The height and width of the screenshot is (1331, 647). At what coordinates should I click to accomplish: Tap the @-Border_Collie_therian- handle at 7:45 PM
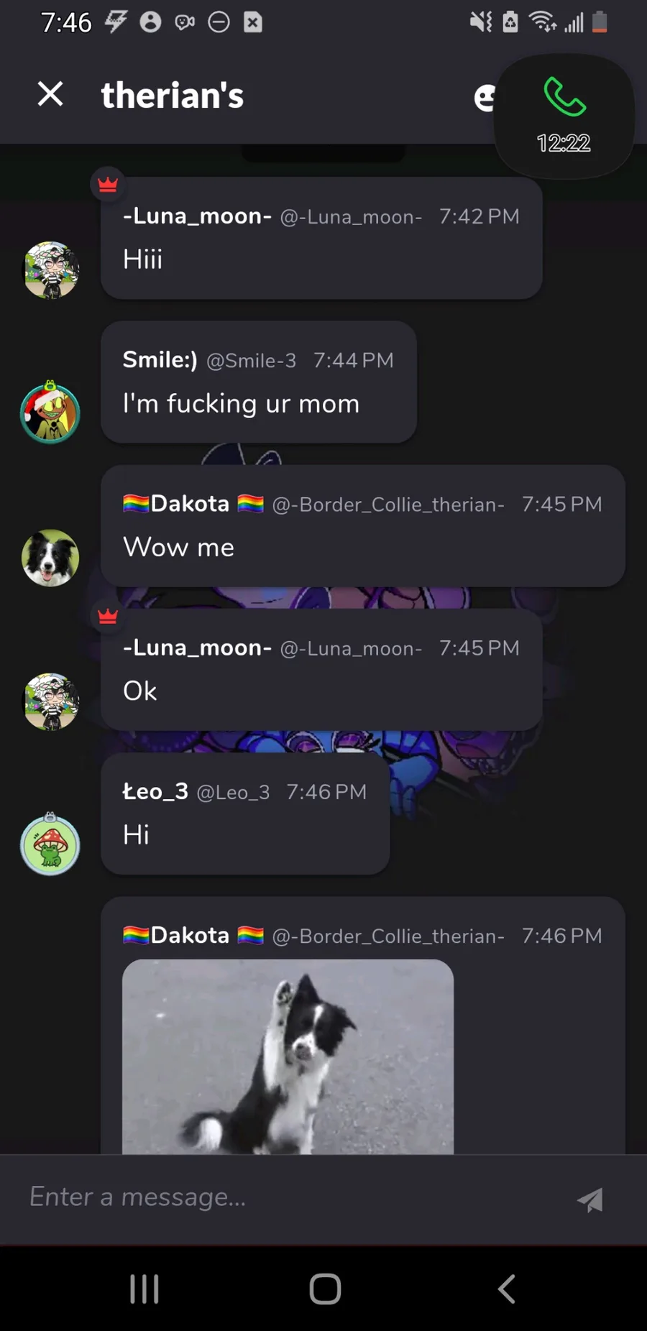[x=388, y=505]
